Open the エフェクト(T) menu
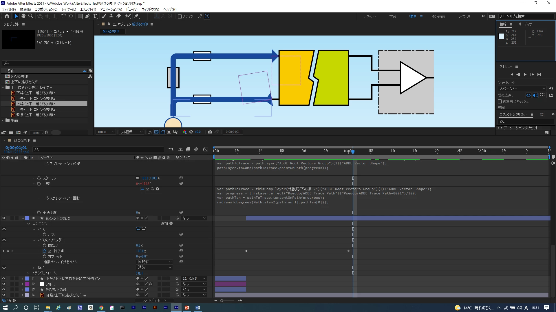556x312 pixels. [x=88, y=9]
